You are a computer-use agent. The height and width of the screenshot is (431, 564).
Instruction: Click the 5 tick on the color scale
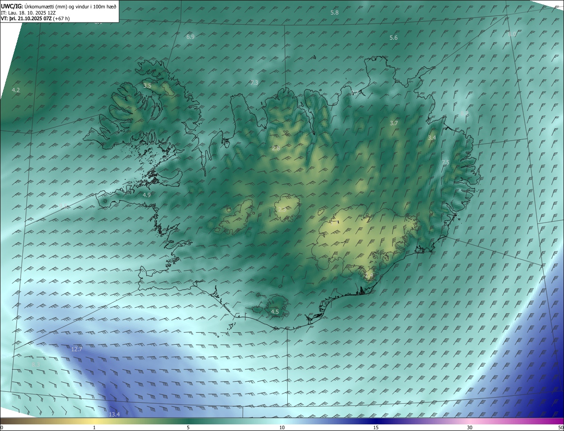pos(188,427)
